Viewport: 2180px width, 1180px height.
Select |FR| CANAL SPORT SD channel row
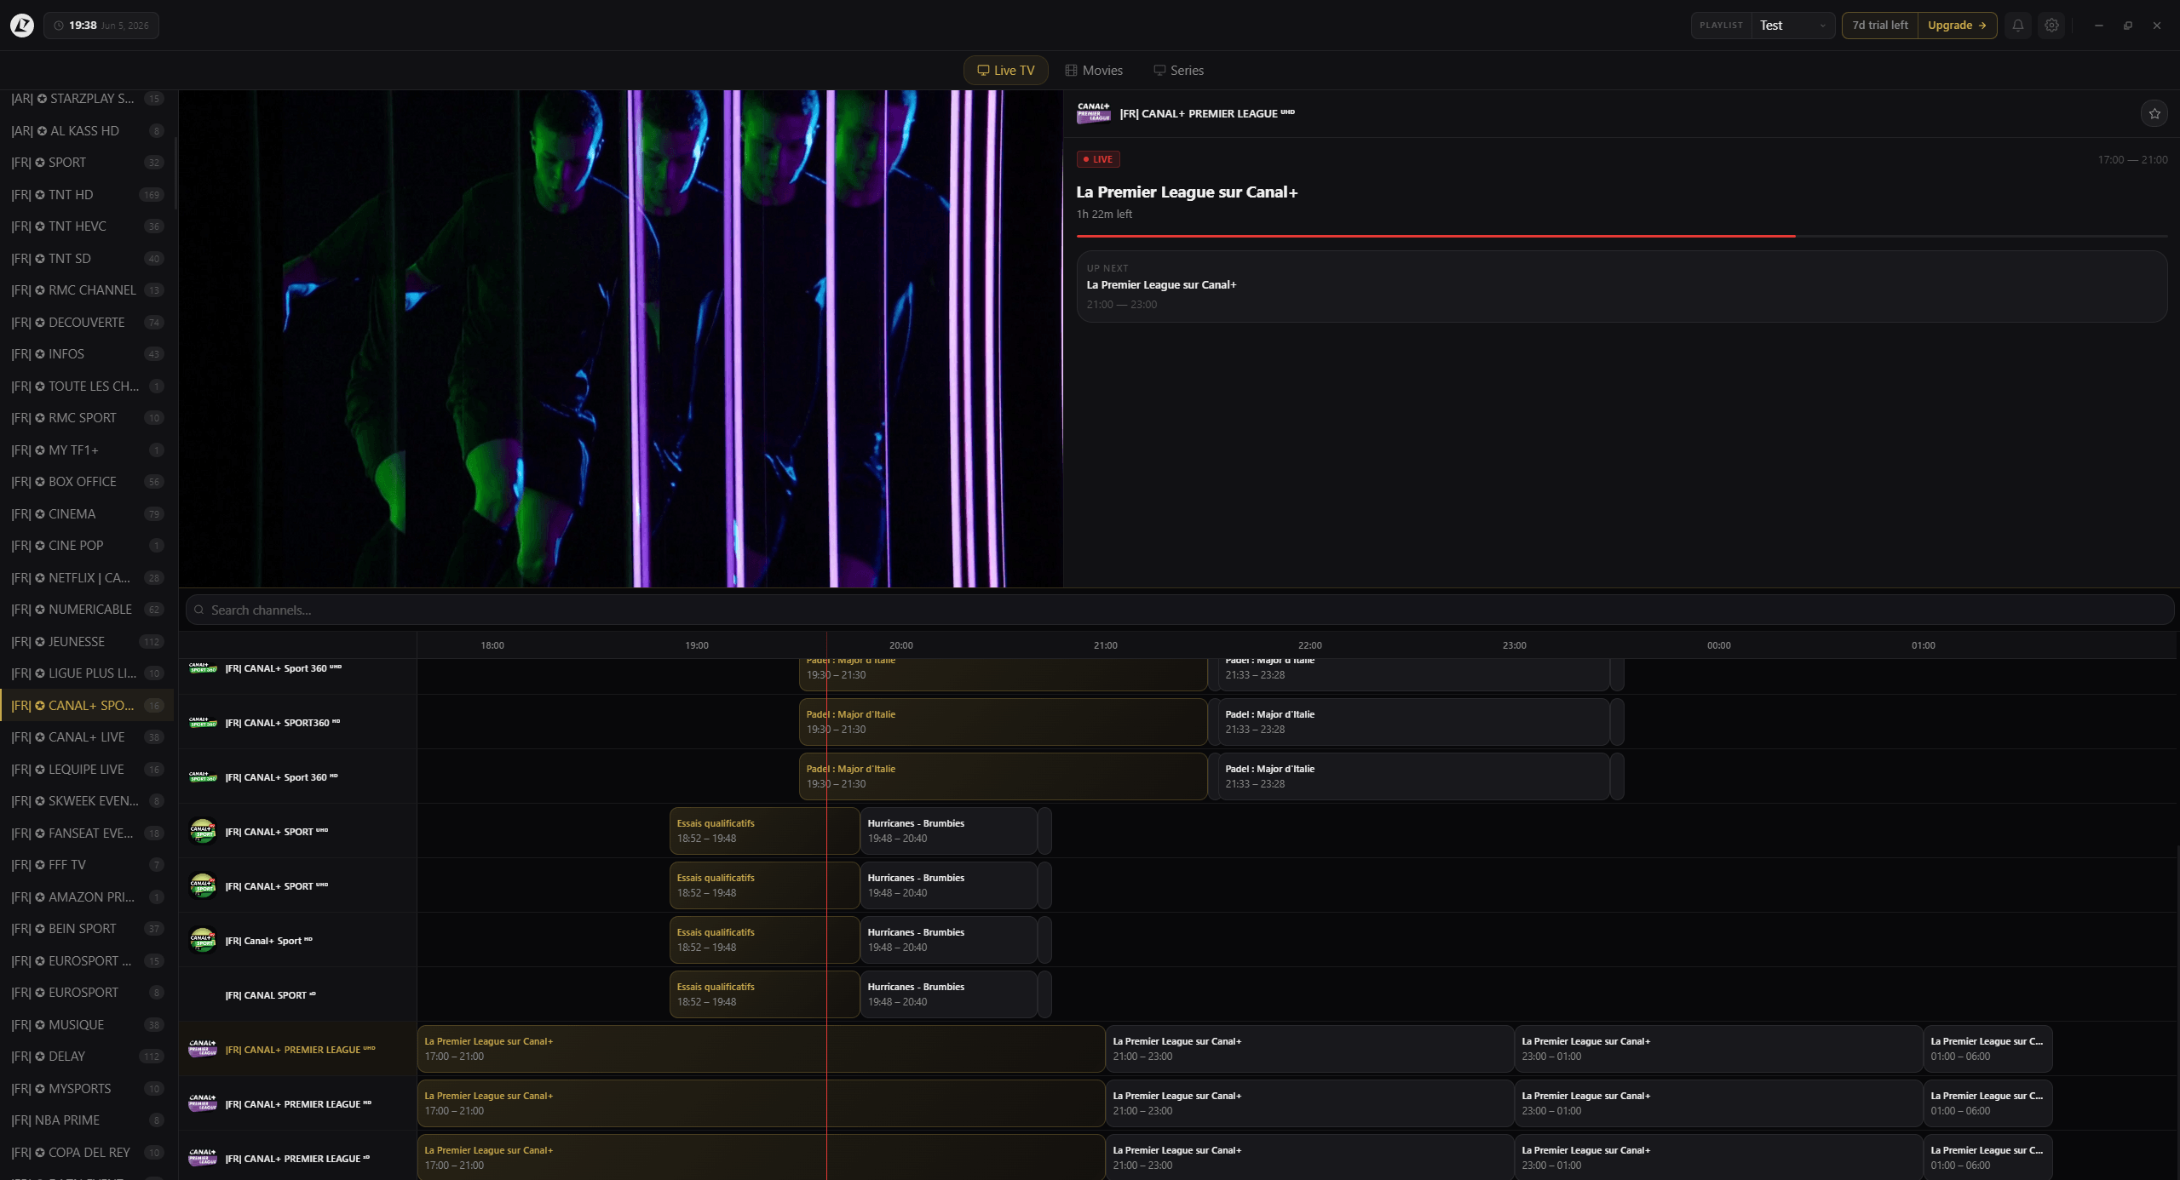pyautogui.click(x=297, y=994)
